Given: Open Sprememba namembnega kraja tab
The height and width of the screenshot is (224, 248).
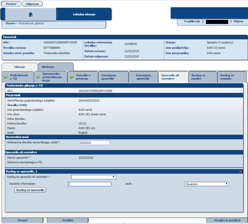Looking at the screenshot, I should pos(51,77).
